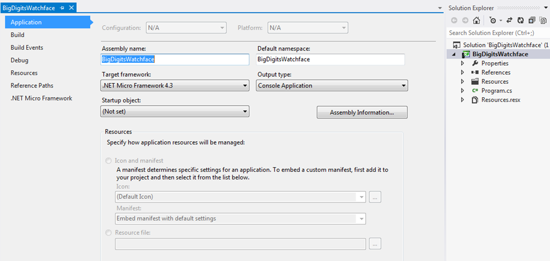Click the Assembly name text field
Screen dimensions: 550x261
[x=175, y=59]
